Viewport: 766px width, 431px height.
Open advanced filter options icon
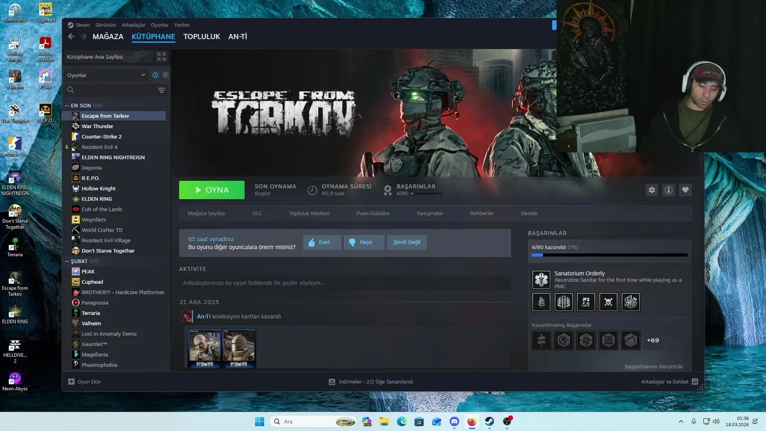(x=162, y=90)
